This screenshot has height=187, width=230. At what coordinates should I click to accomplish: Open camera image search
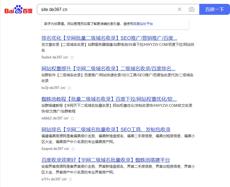coord(191,9)
